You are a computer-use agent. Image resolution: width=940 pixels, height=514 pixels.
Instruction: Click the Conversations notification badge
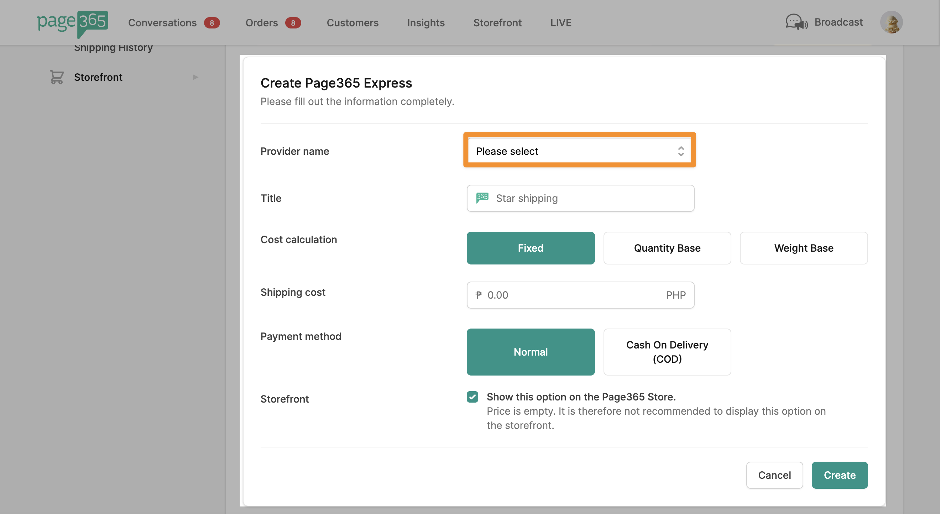click(211, 23)
